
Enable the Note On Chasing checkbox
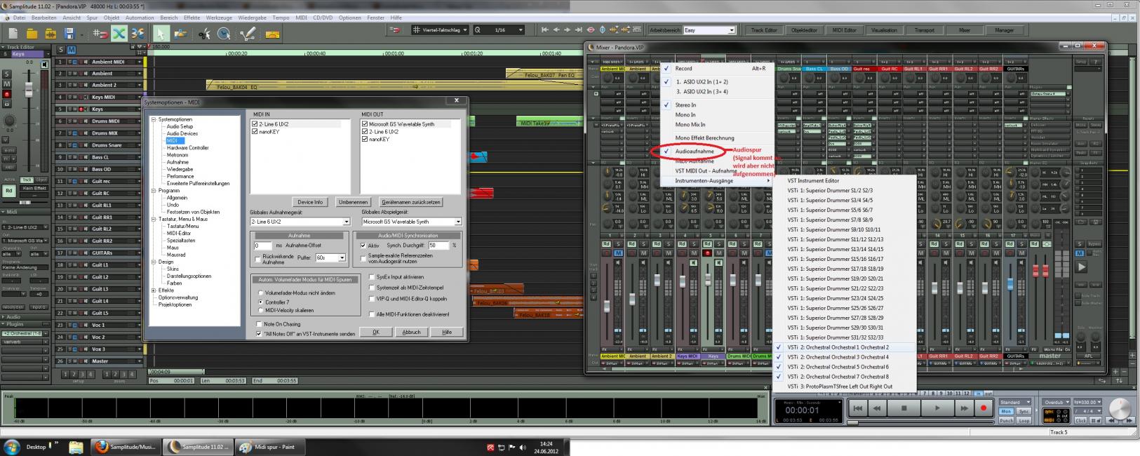pos(260,324)
